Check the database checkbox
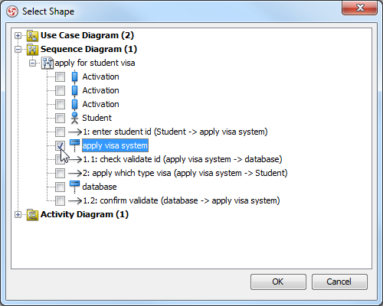The image size is (383, 306). pos(61,187)
